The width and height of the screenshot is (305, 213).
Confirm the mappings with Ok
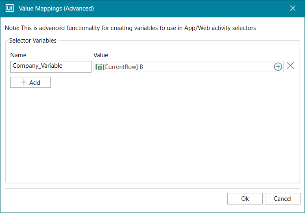click(245, 199)
